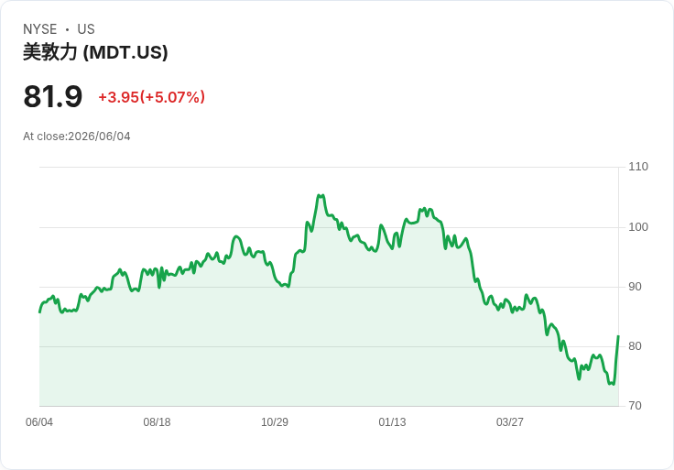Select the 01/13 date axis label

[392, 422]
